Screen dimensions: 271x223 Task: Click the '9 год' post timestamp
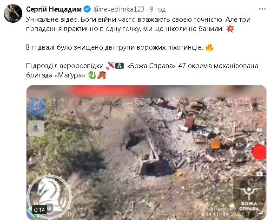point(158,9)
